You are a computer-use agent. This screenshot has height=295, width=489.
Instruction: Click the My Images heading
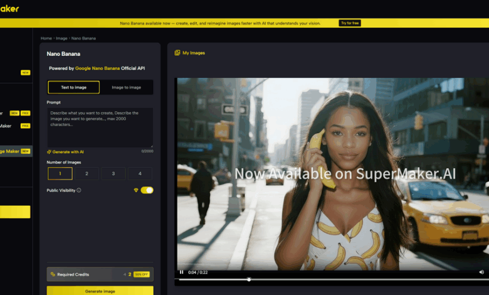194,53
